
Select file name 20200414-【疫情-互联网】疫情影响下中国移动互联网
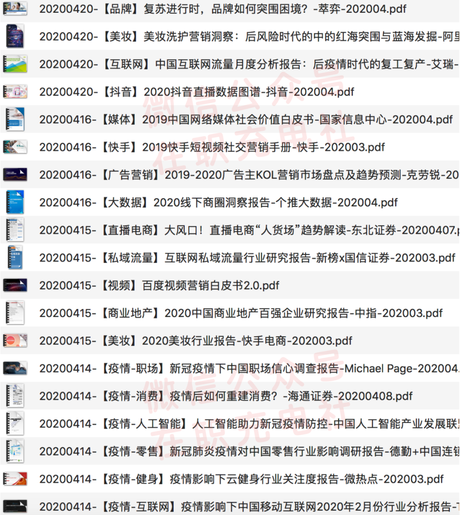pyautogui.click(x=250, y=507)
